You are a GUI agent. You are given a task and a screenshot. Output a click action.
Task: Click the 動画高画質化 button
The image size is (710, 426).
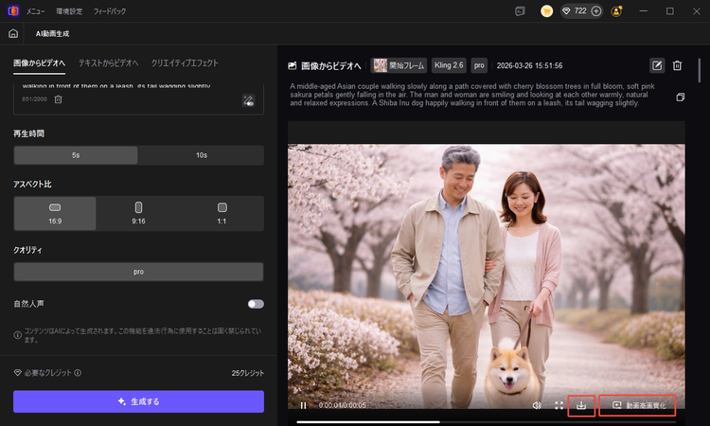coord(637,405)
